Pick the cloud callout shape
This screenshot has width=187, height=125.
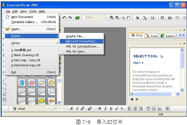pyautogui.click(x=32, y=92)
